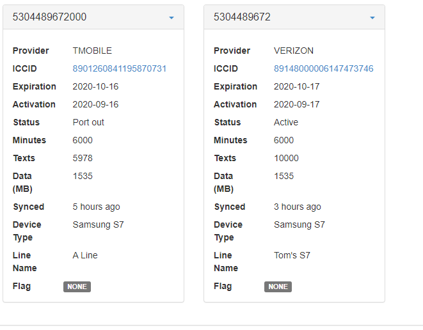Image resolution: width=423 pixels, height=330 pixels.
Task: Select the VERIZON card heading number
Action: coord(242,17)
